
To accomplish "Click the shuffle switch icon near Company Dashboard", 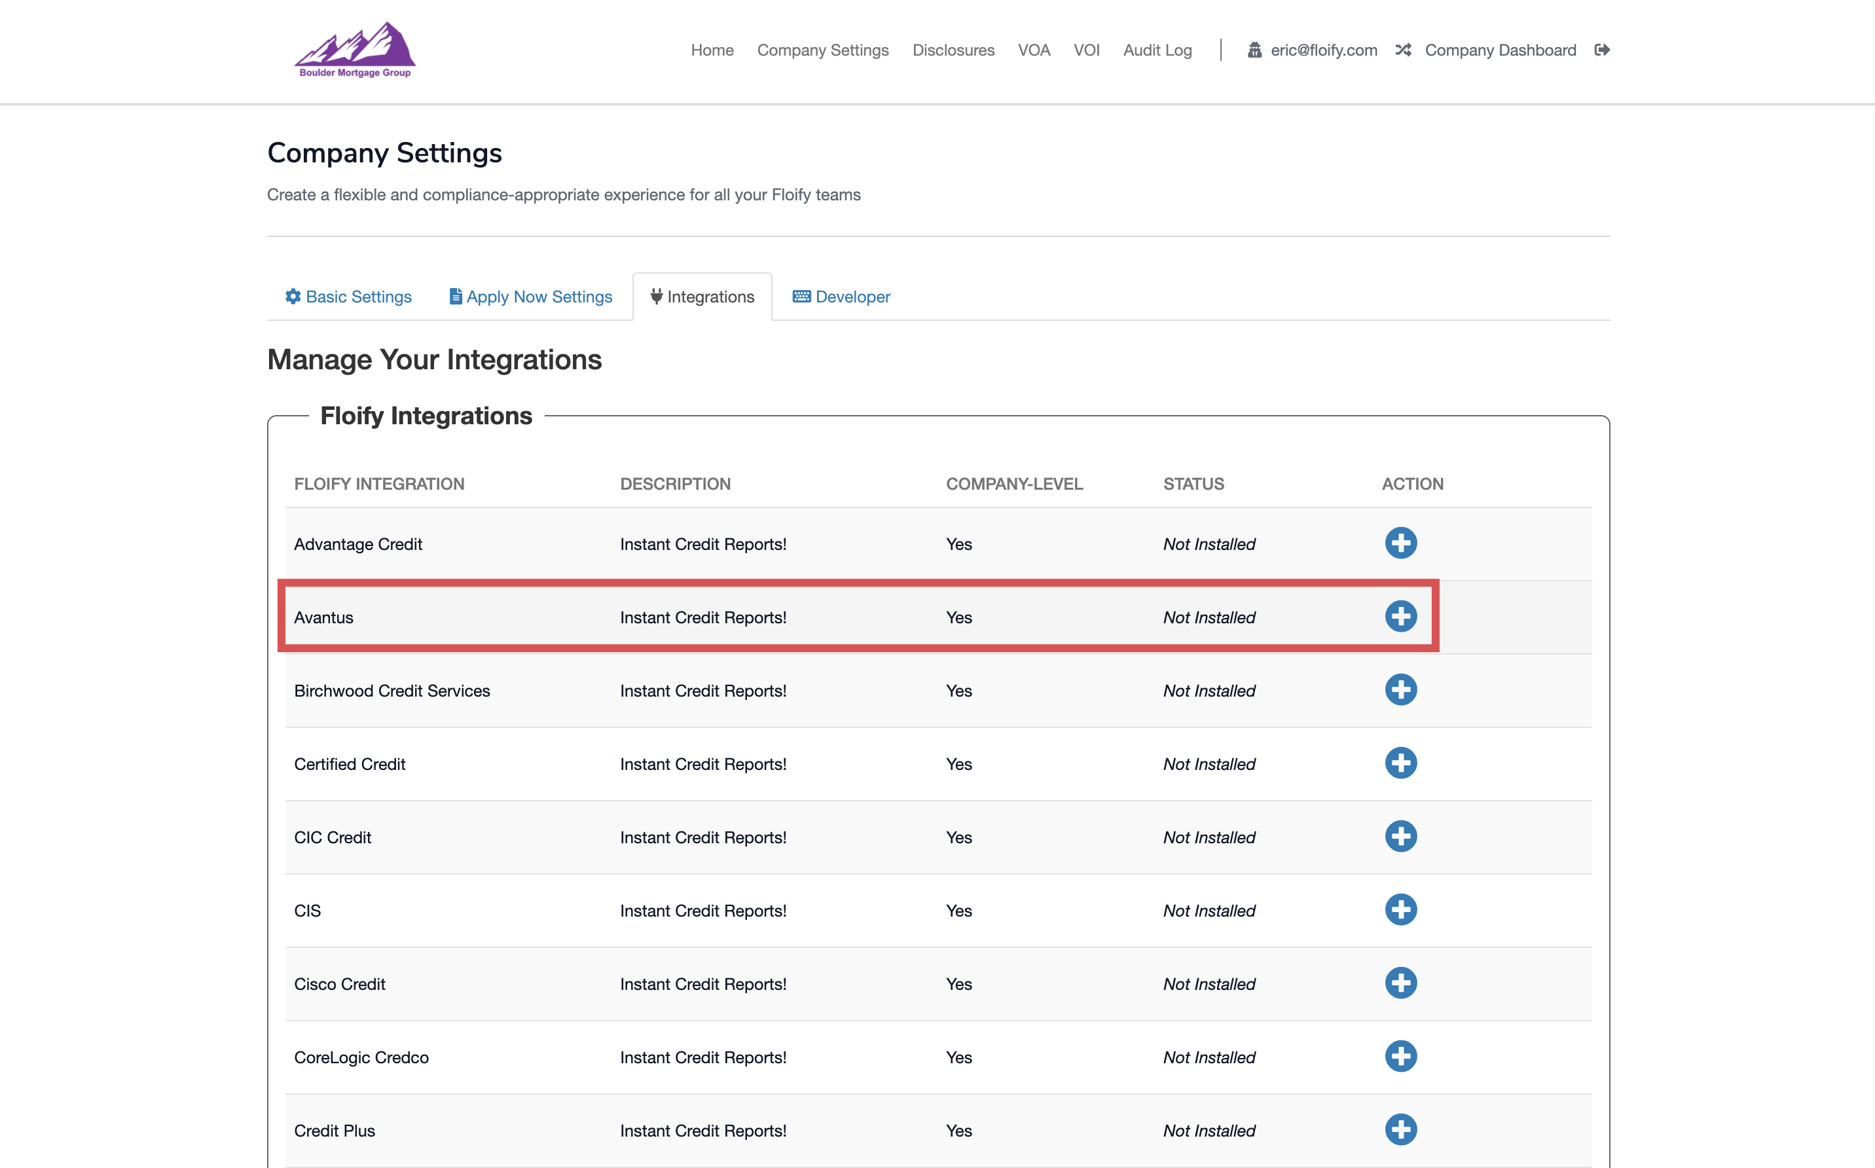I will coord(1403,50).
